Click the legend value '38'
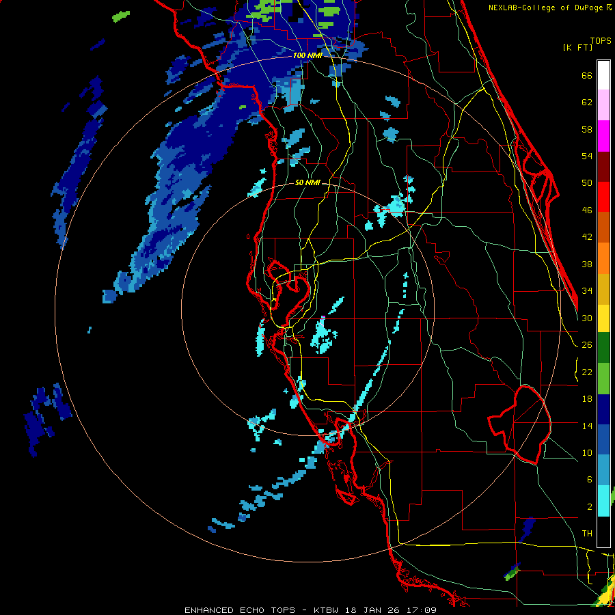615x615 pixels. click(x=587, y=264)
